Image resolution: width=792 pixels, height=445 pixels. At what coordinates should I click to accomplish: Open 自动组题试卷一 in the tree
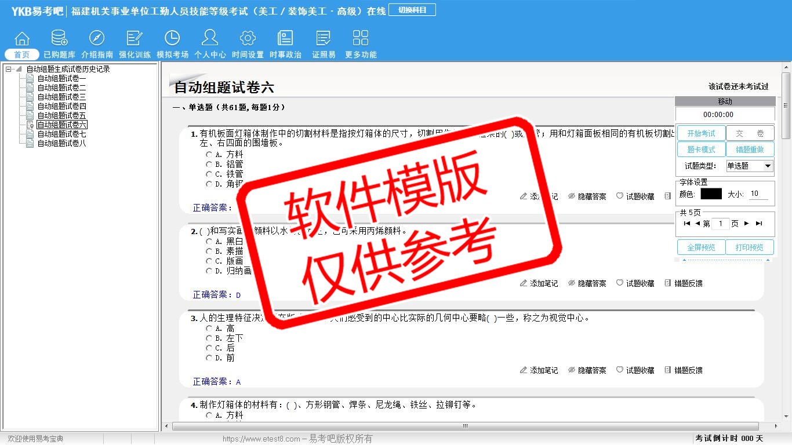(x=61, y=78)
